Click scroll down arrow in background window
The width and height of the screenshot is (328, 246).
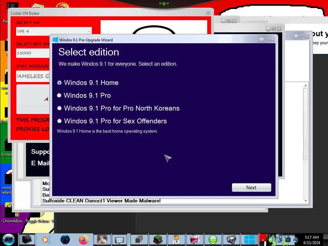pos(306,201)
